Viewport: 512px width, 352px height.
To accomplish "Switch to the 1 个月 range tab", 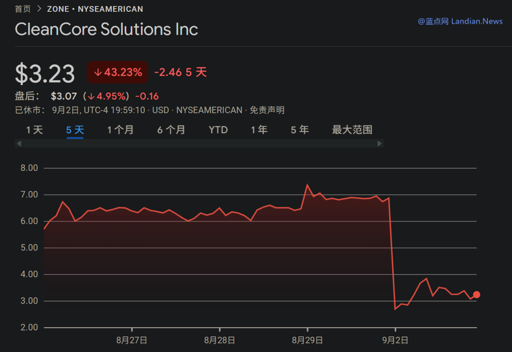I will pos(120,130).
